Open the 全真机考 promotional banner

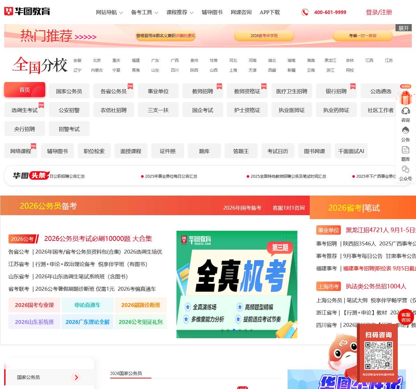click(x=237, y=285)
